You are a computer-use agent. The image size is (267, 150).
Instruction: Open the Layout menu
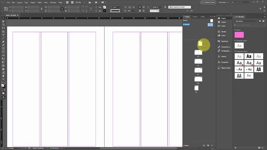(x=20, y=2)
